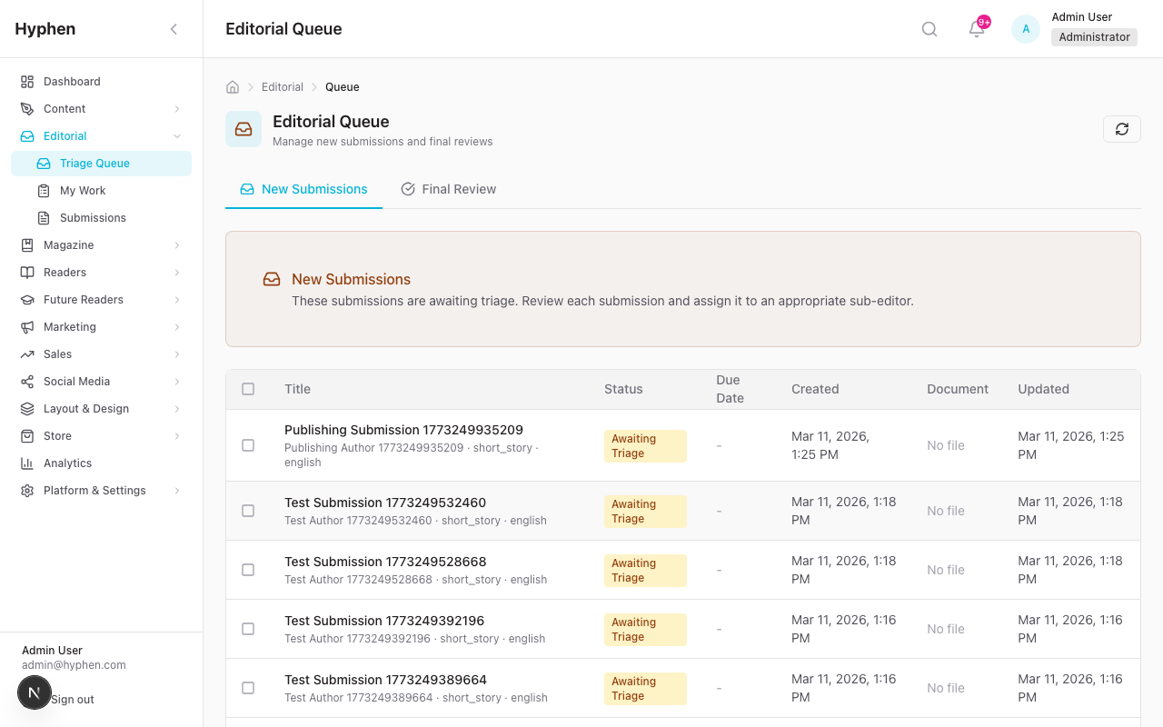Click the Created column header
Viewport: 1163px width, 727px height.
pos(815,389)
